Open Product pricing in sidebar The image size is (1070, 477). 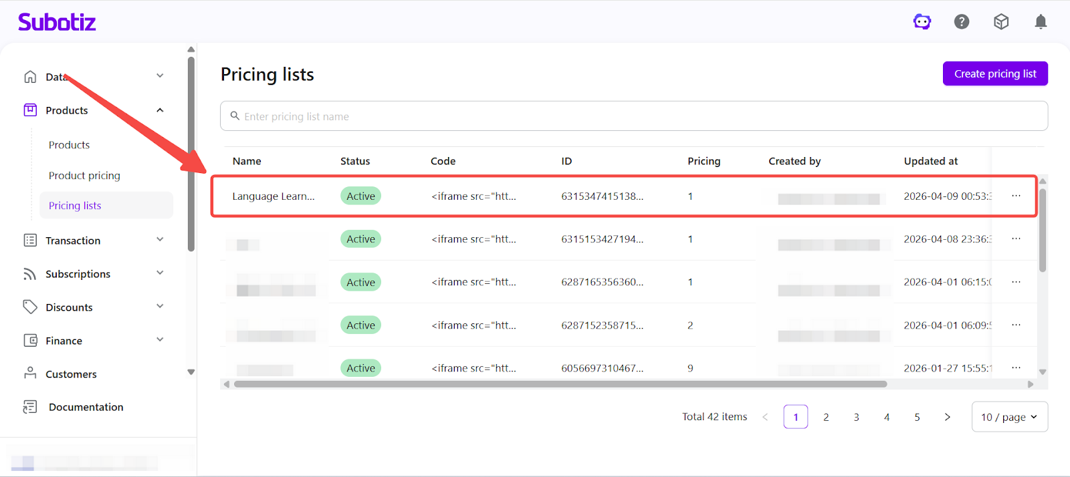click(84, 176)
